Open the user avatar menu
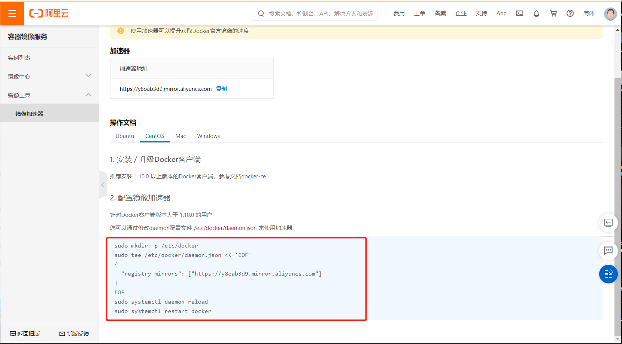This screenshot has height=344, width=622. [x=610, y=14]
